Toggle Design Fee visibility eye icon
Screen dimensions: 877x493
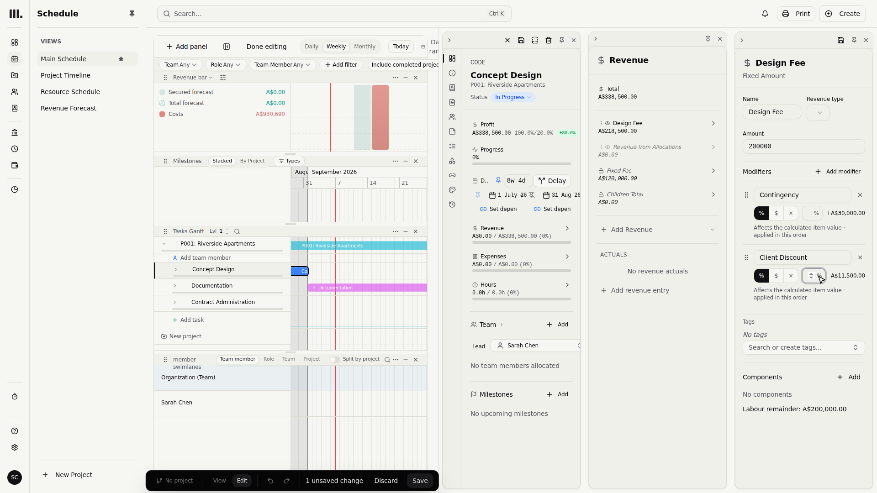point(608,123)
